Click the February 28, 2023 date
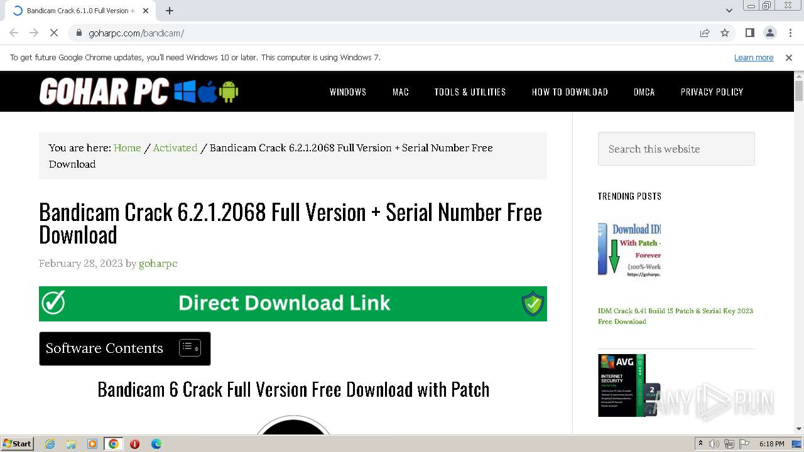The height and width of the screenshot is (452, 804). point(81,264)
